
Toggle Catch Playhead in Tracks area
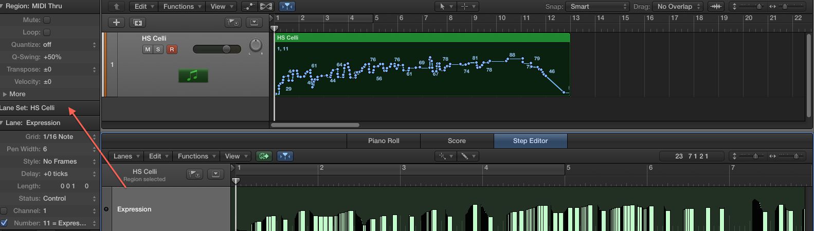(x=287, y=7)
